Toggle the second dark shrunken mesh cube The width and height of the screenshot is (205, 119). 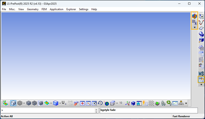pos(34,103)
